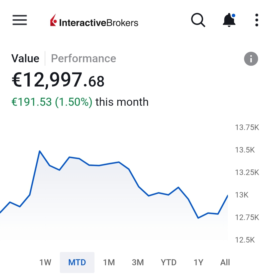Image resolution: width=269 pixels, height=276 pixels.
Task: Tap the €12,997.68 account value
Action: coord(58,80)
